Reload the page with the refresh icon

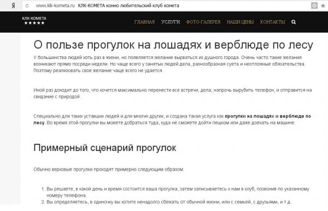pos(27,6)
